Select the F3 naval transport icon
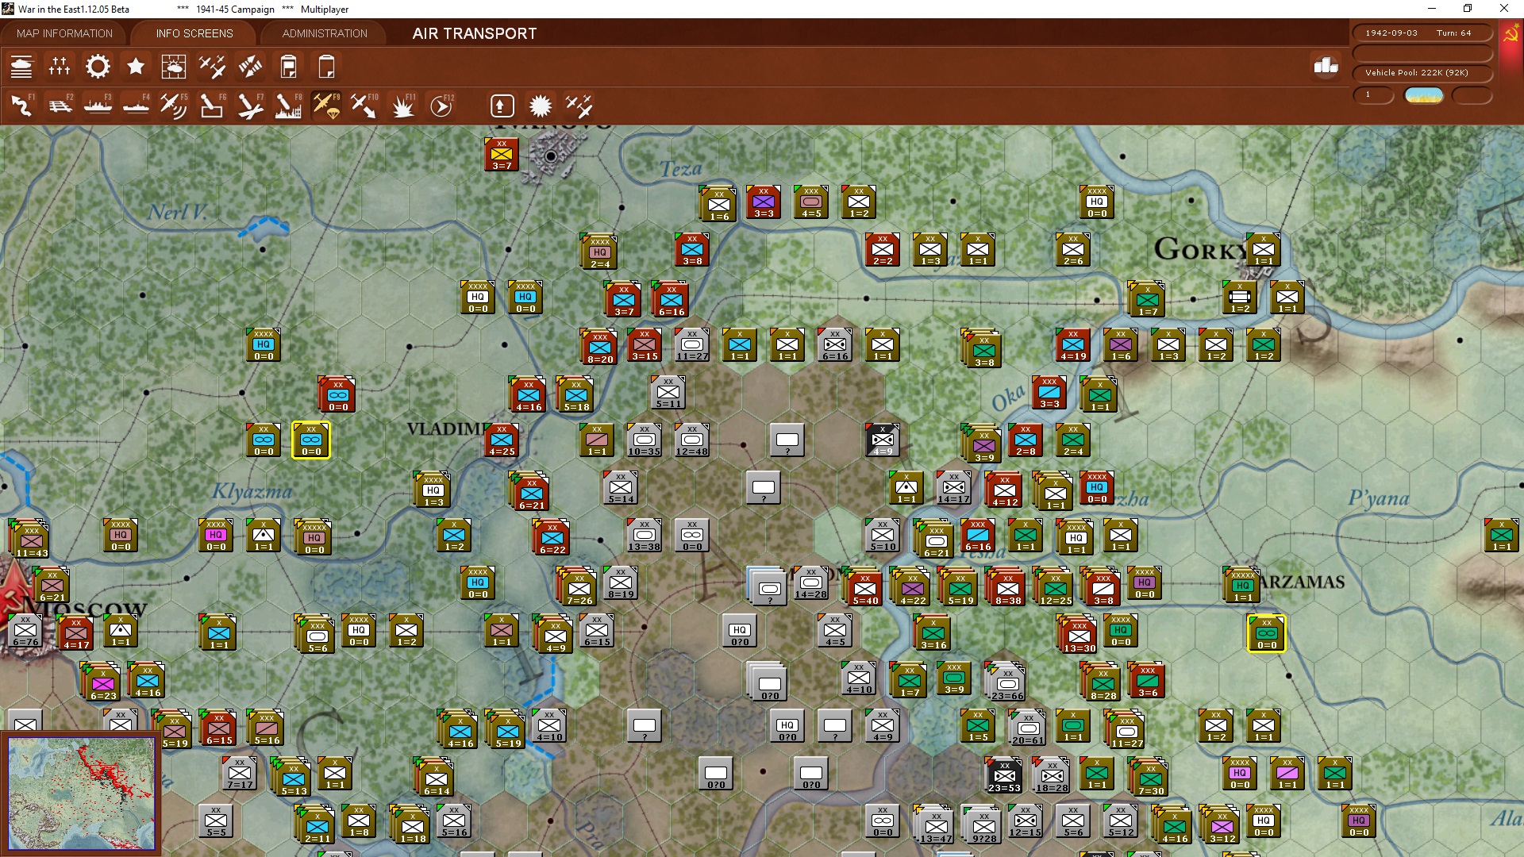The image size is (1524, 857). 98,106
